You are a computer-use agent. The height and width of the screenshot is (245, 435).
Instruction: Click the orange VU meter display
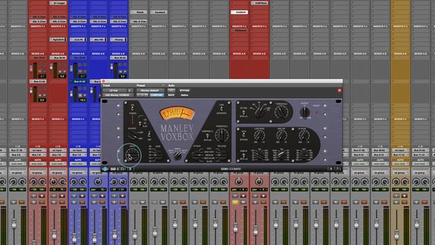coord(177,114)
